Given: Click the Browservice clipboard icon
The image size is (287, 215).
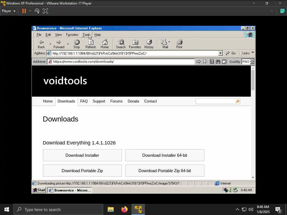Looking at the screenshot, I should click(224, 62).
